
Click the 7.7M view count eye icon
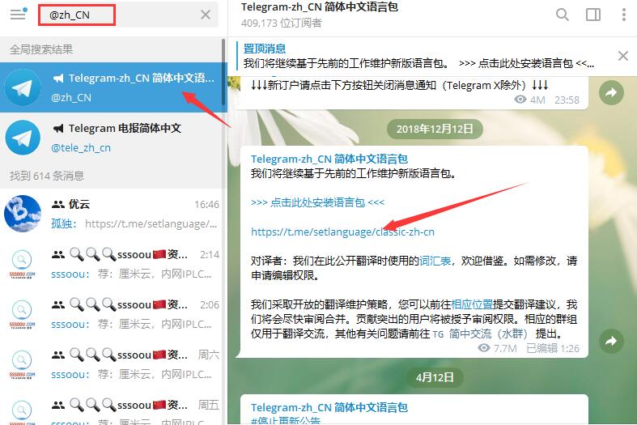pos(483,348)
